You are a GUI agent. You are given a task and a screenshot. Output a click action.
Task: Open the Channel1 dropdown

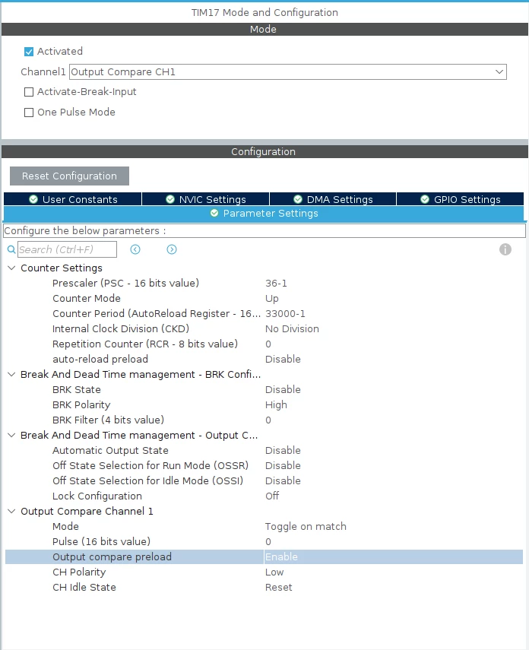[x=288, y=71]
